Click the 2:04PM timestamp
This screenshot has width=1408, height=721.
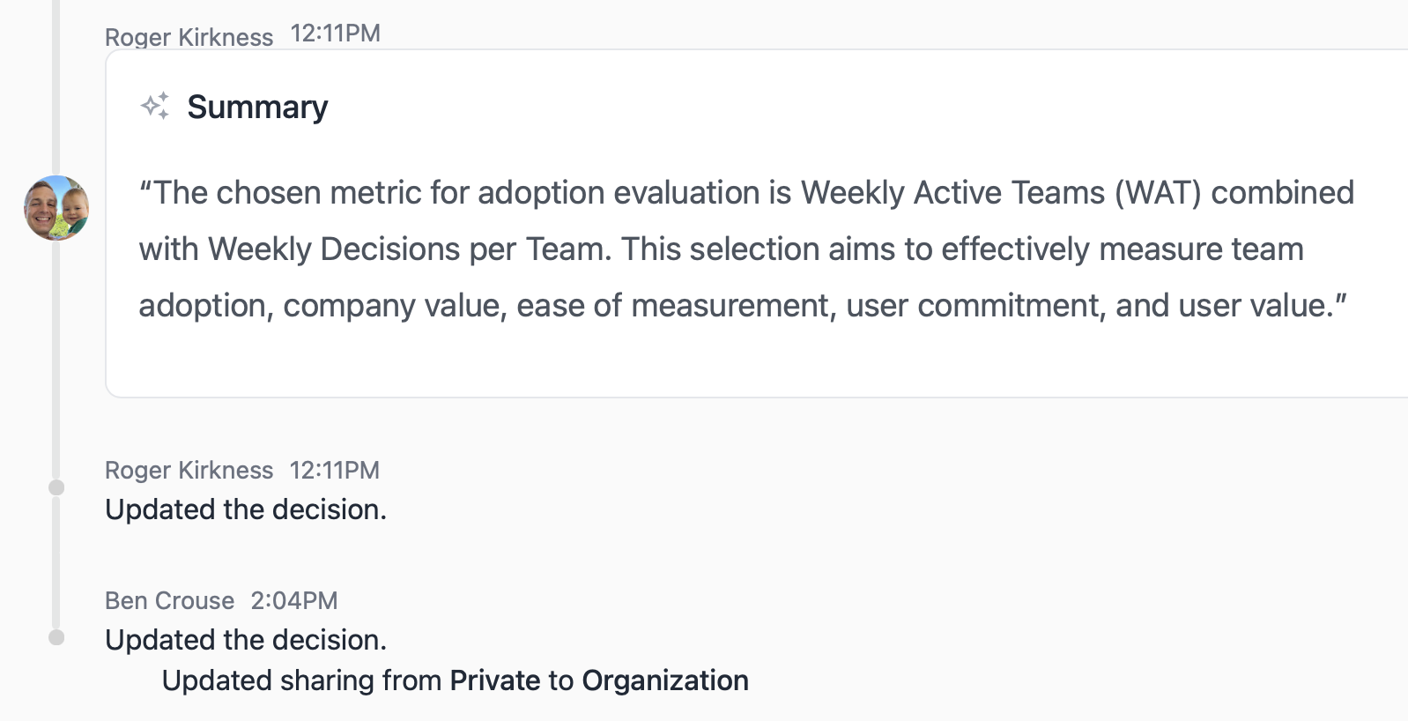tap(294, 600)
